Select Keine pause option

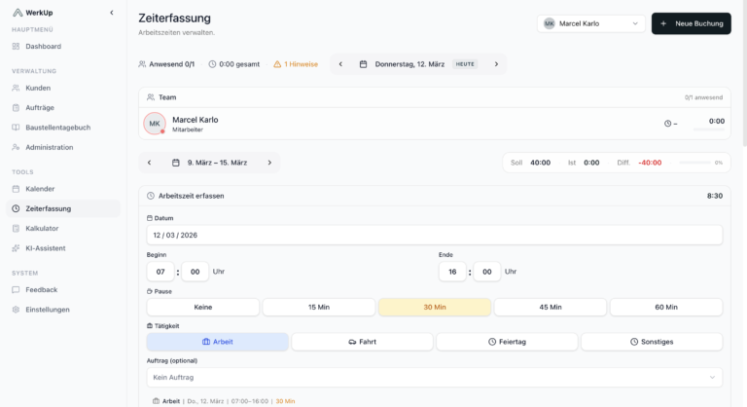[x=203, y=307]
